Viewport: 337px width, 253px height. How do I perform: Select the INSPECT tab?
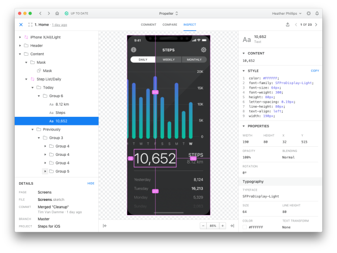tap(190, 25)
